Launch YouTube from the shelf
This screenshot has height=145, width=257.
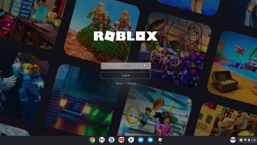point(121,140)
